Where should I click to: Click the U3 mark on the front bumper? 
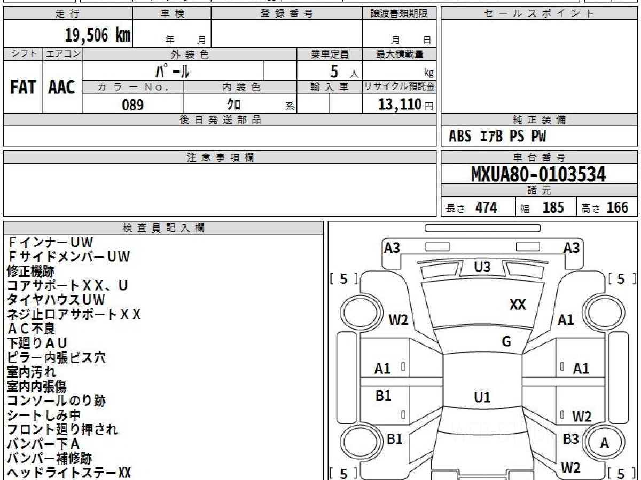pyautogui.click(x=482, y=267)
